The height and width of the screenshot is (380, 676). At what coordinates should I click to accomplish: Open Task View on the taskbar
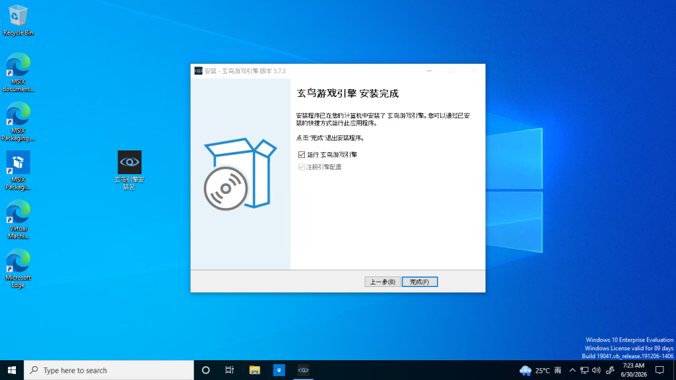[229, 370]
